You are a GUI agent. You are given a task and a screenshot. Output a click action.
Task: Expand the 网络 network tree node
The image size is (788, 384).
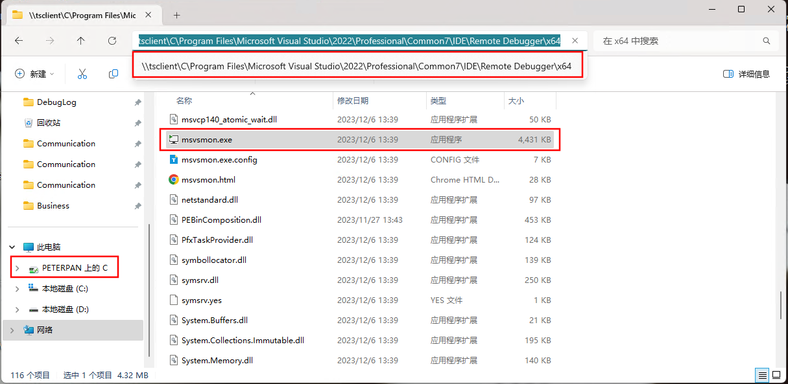(12, 330)
